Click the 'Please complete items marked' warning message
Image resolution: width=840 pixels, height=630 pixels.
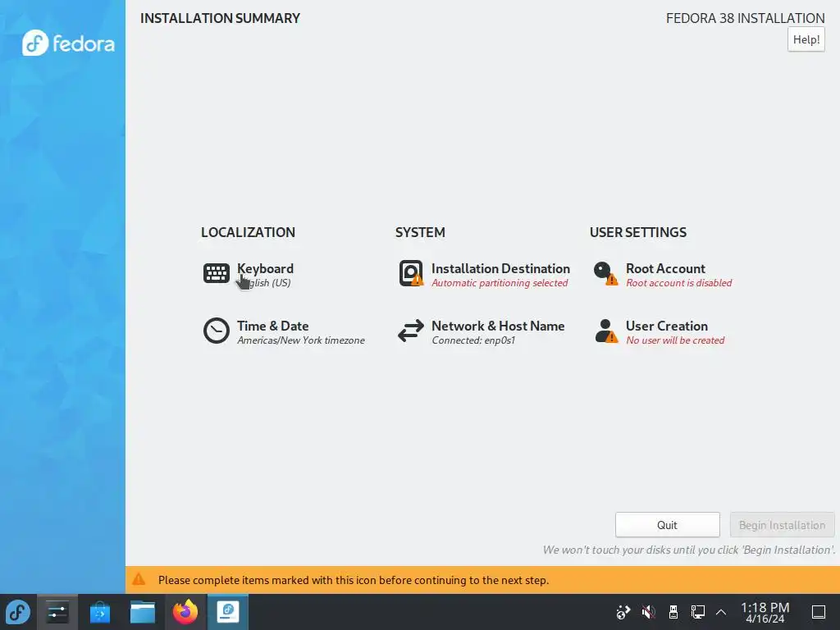(354, 580)
